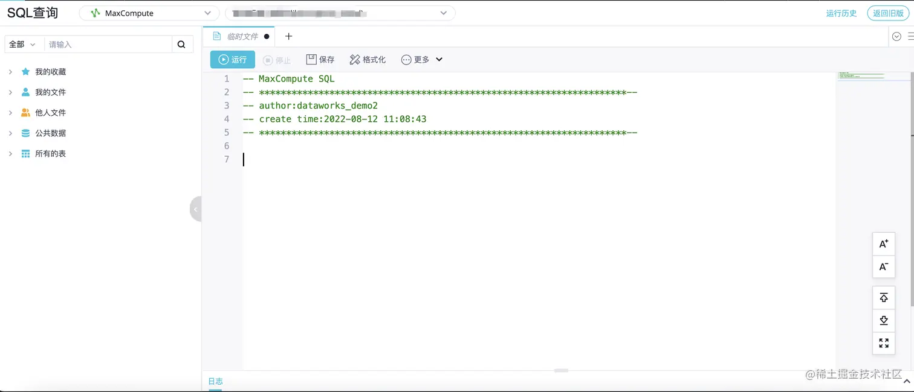Image resolution: width=914 pixels, height=392 pixels.
Task: Select the 公共数据 database icon
Action: pyautogui.click(x=25, y=133)
